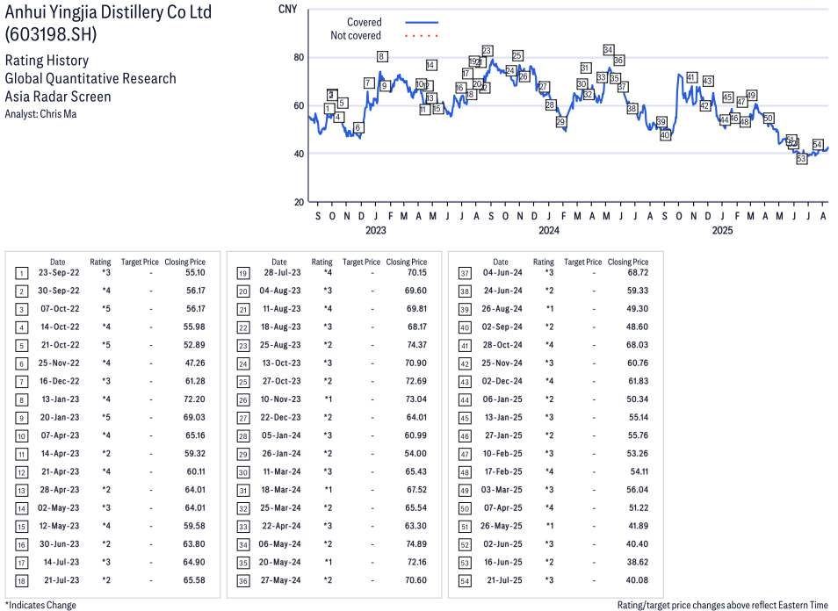Click marker 23 at the chart peak
This screenshot has height=611, width=838.
(x=487, y=51)
